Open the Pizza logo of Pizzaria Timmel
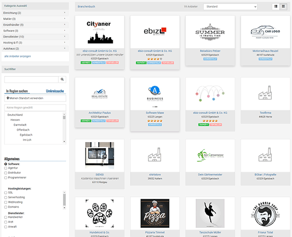The height and width of the screenshot is (237, 292). tap(155, 213)
